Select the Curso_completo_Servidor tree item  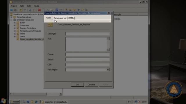click(x=32, y=39)
